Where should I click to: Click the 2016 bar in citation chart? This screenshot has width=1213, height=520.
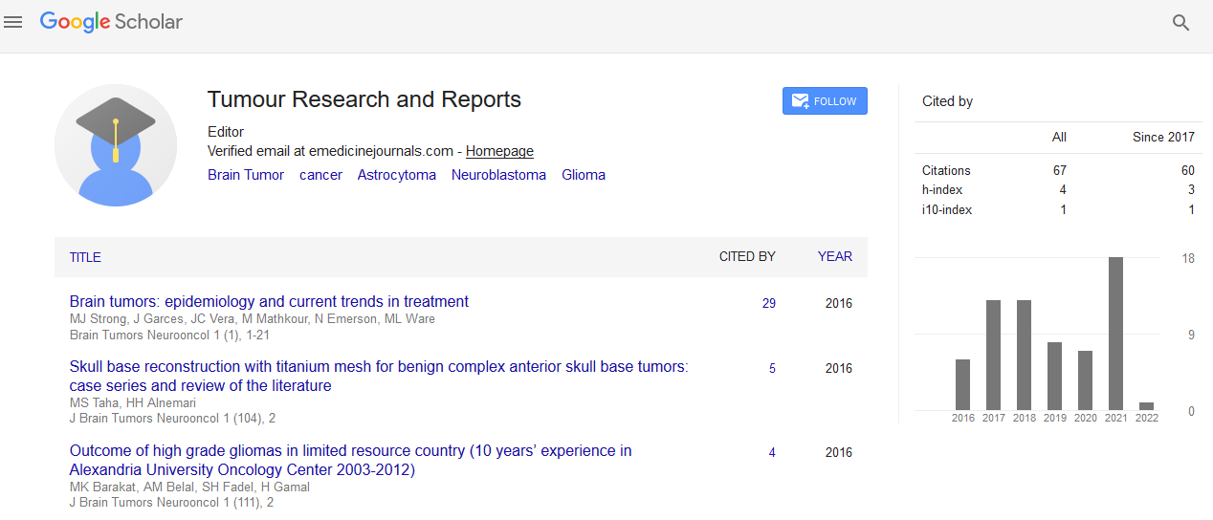pos(962,384)
